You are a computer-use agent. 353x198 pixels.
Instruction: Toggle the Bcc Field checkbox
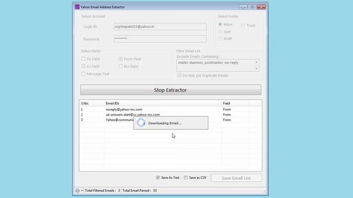[121, 66]
